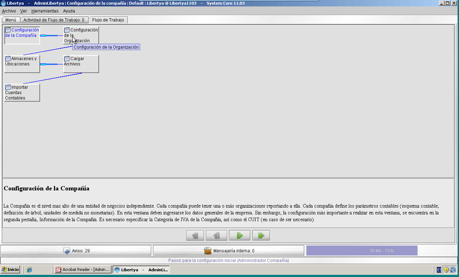
Task: Click the Configuración de la Compañía description heading
Action: click(x=46, y=188)
